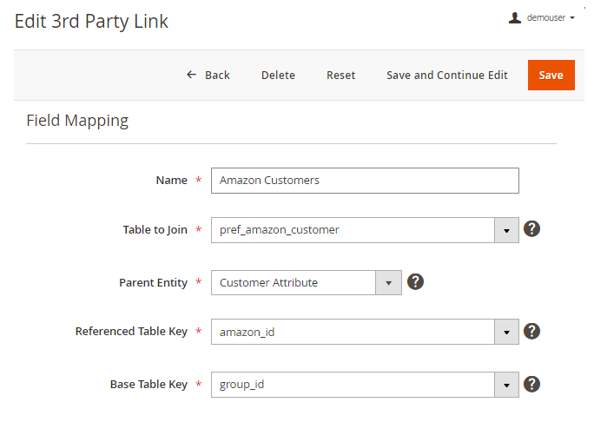Focus the Name text field

click(365, 181)
